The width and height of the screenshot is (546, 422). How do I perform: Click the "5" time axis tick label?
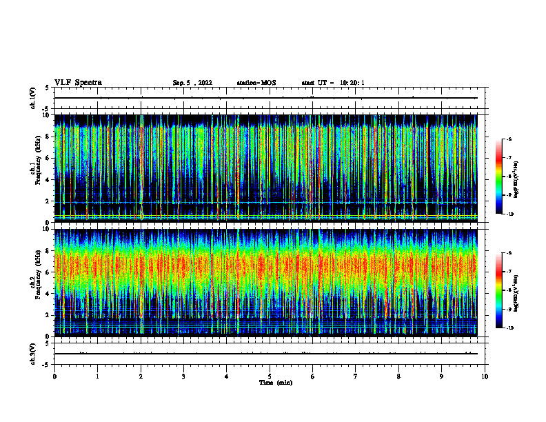coord(270,376)
